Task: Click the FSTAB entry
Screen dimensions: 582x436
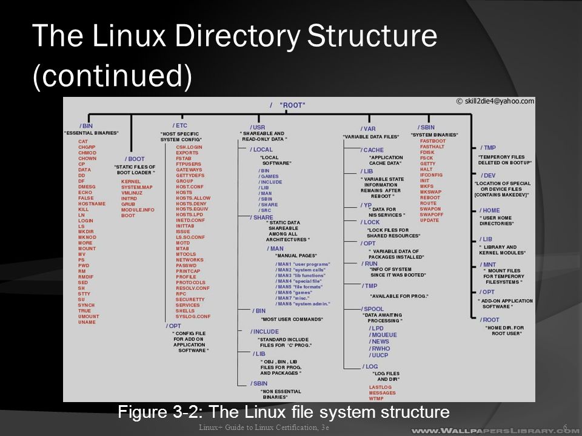Action: click(x=183, y=158)
